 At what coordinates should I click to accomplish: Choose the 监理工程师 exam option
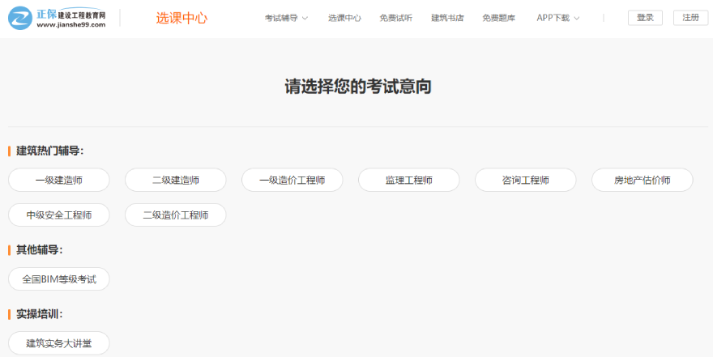coord(408,180)
